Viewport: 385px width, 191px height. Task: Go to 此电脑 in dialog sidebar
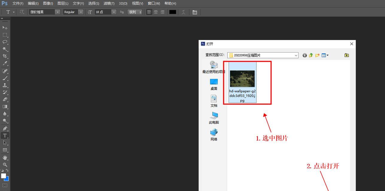click(x=214, y=118)
